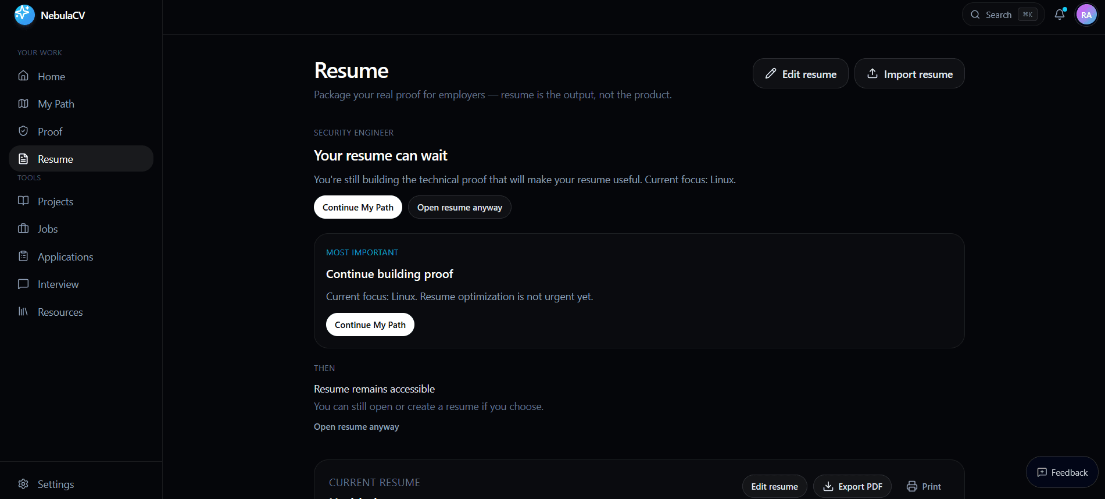Open the notifications bell icon
Image resolution: width=1105 pixels, height=499 pixels.
[1060, 15]
